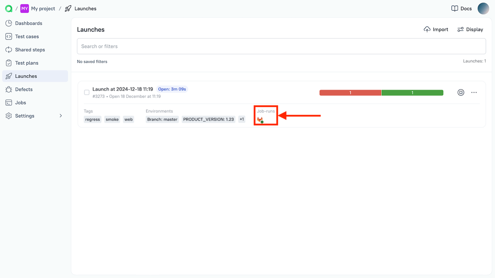Click the GitLab job-run icon
495x278 pixels.
(260, 120)
